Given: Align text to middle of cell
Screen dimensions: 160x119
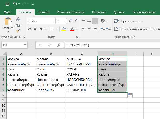Looking at the screenshot, I should coord(89,21).
